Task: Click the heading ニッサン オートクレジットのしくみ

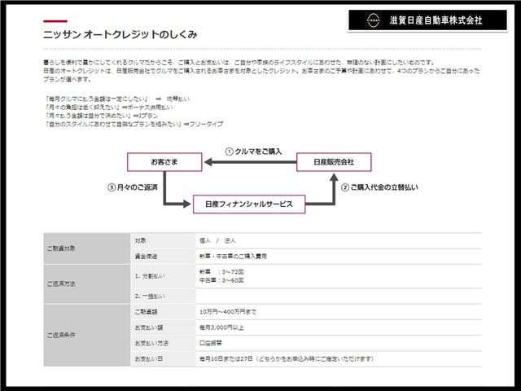Action: (120, 34)
